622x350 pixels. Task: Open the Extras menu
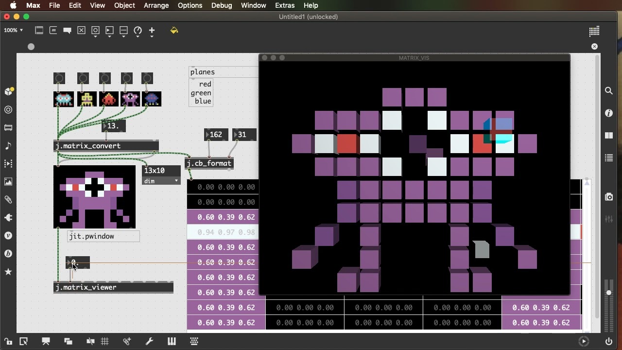285,5
